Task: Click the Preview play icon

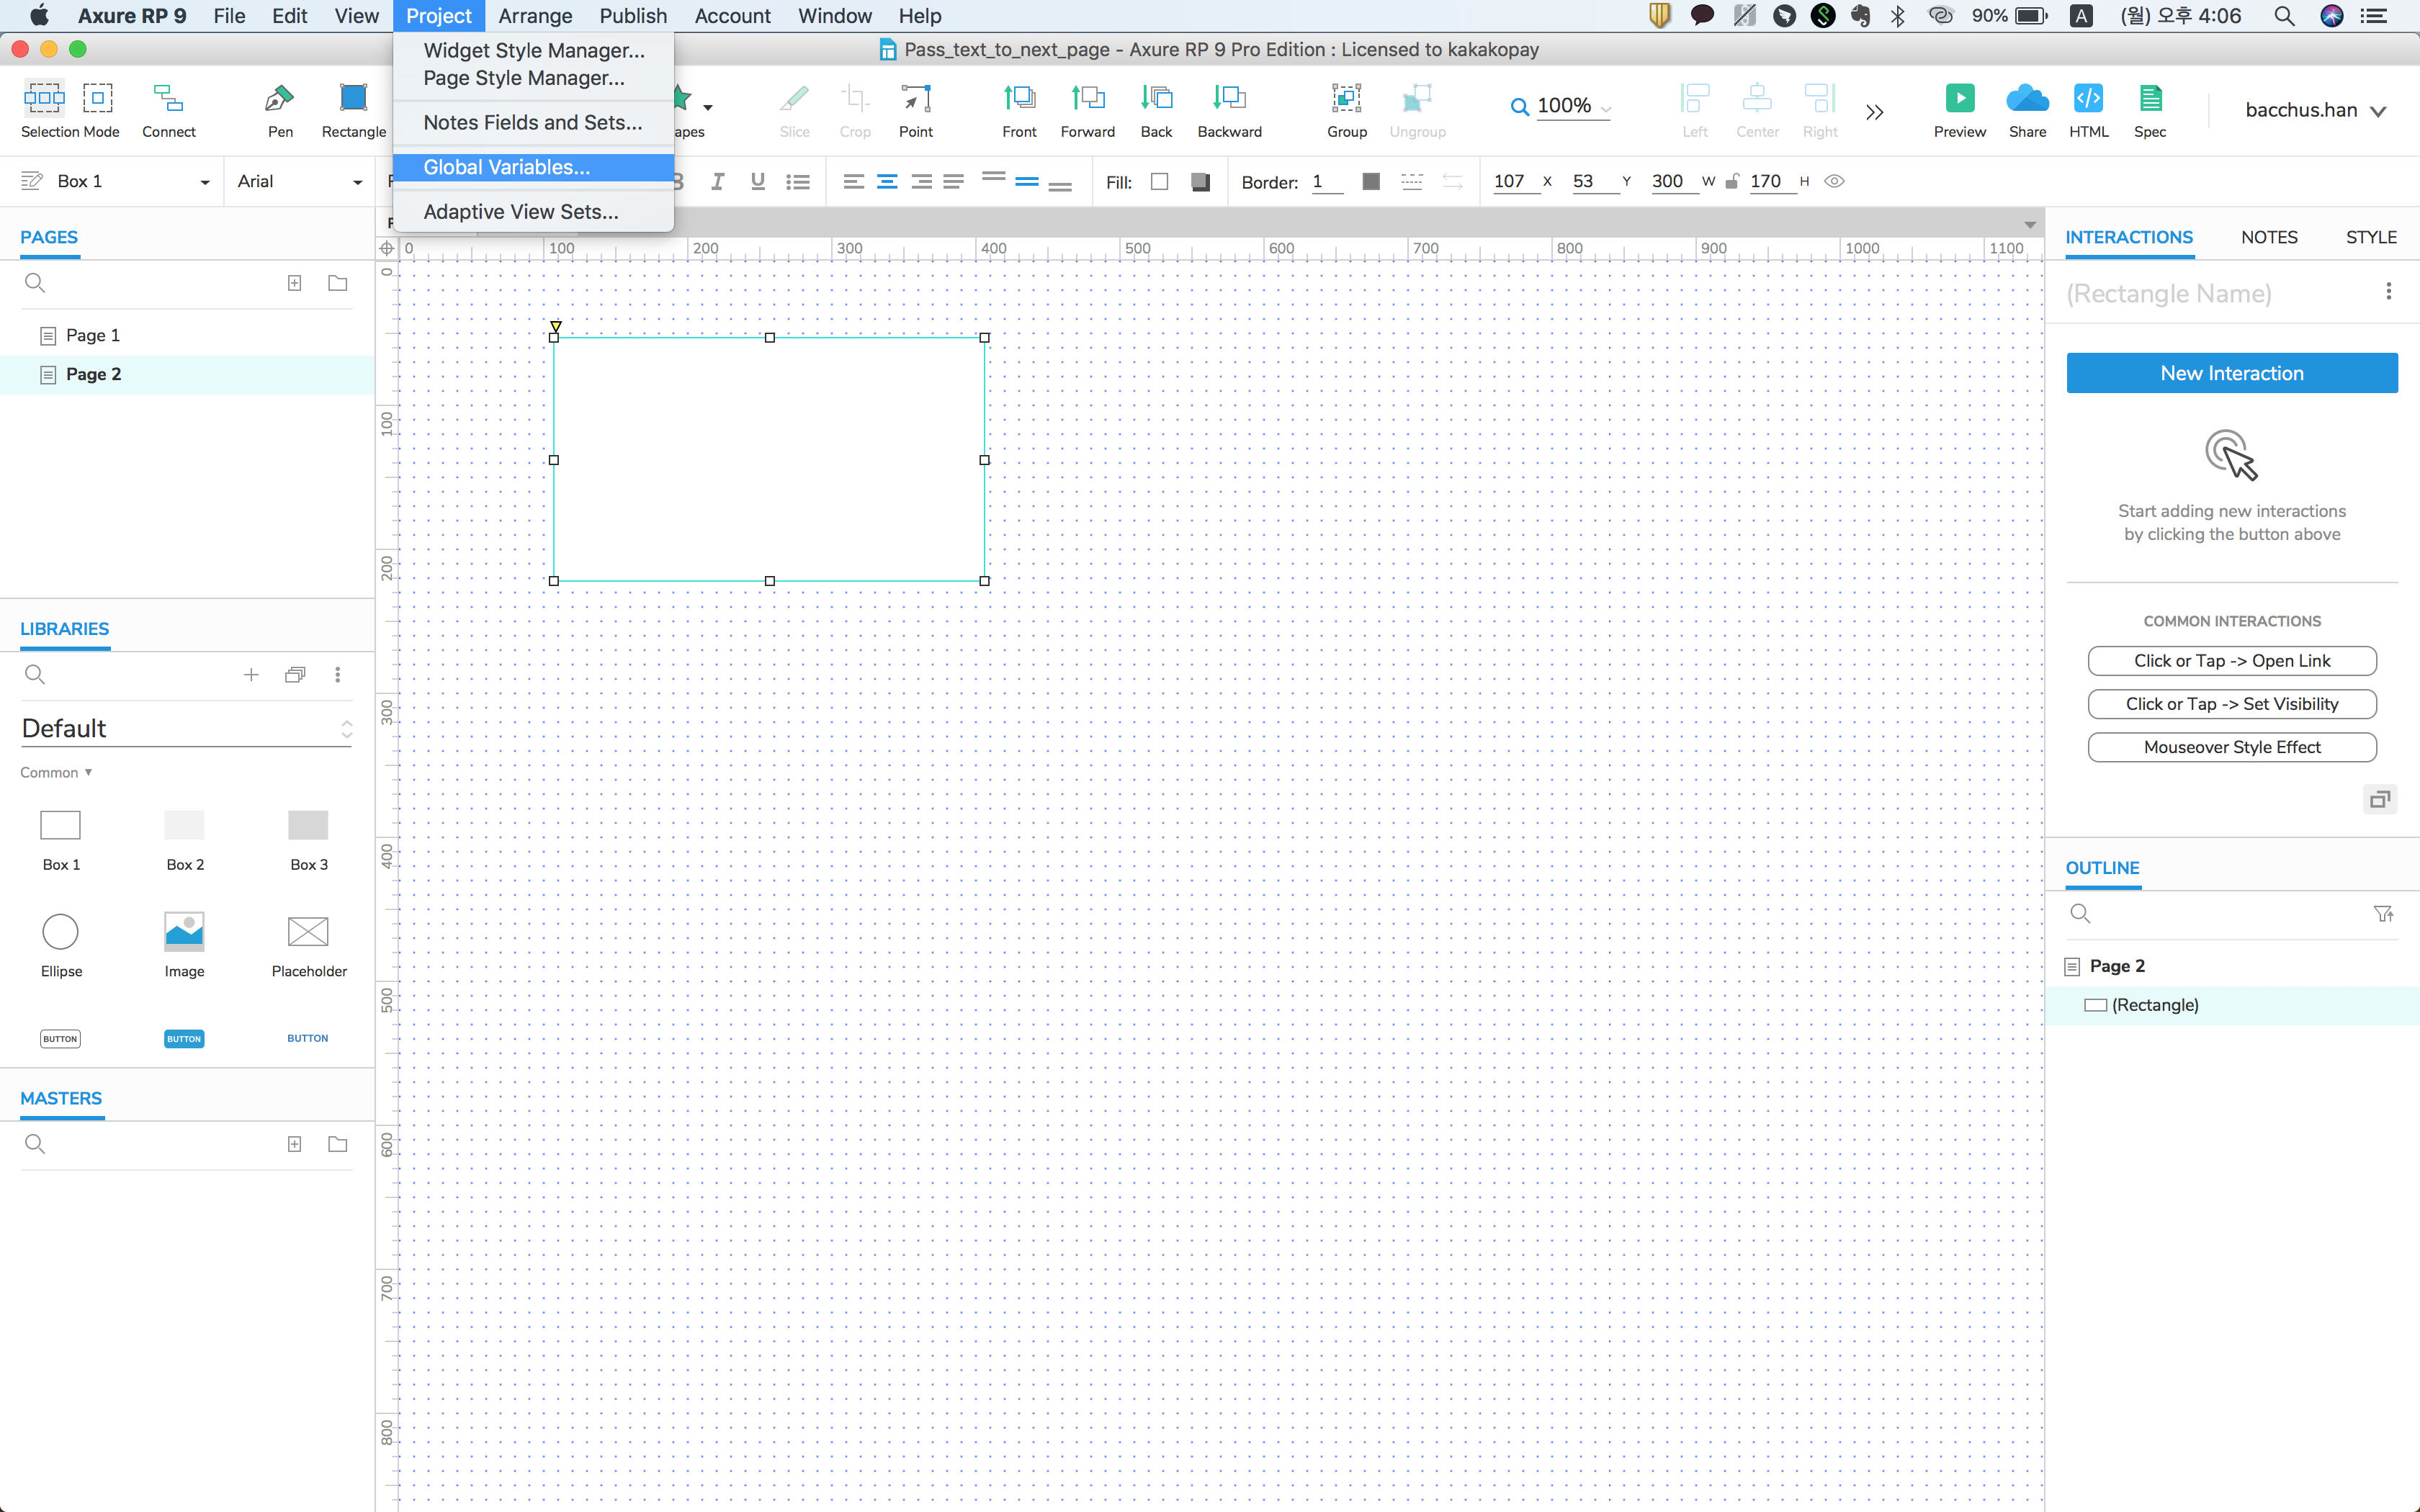Action: tap(1958, 98)
